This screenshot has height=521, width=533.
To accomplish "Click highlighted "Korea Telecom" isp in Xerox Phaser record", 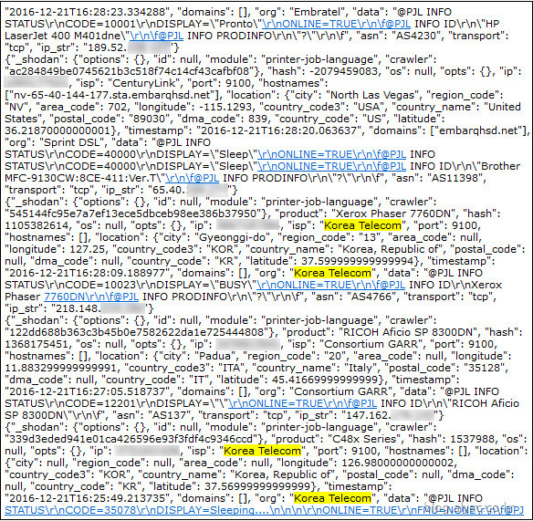I will (x=362, y=225).
